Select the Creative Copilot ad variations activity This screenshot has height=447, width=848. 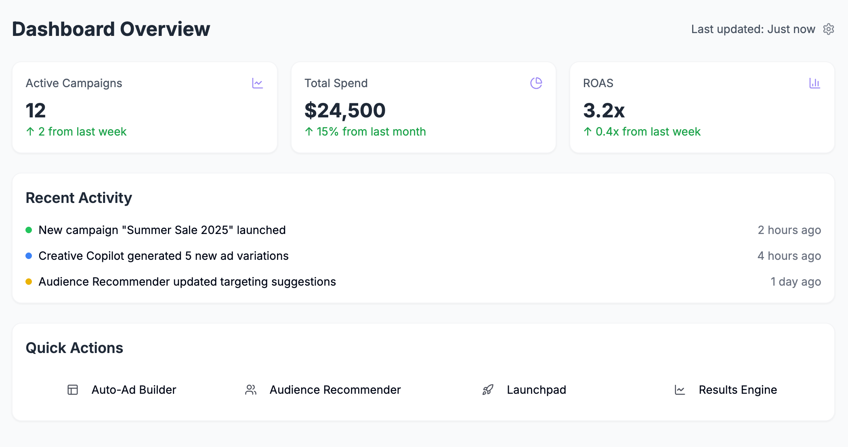pyautogui.click(x=164, y=256)
